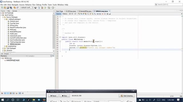Click the Find Selection magnifier icon in editor toolbar
Viewport: 183px width, 102px height.
(x=79, y=14)
